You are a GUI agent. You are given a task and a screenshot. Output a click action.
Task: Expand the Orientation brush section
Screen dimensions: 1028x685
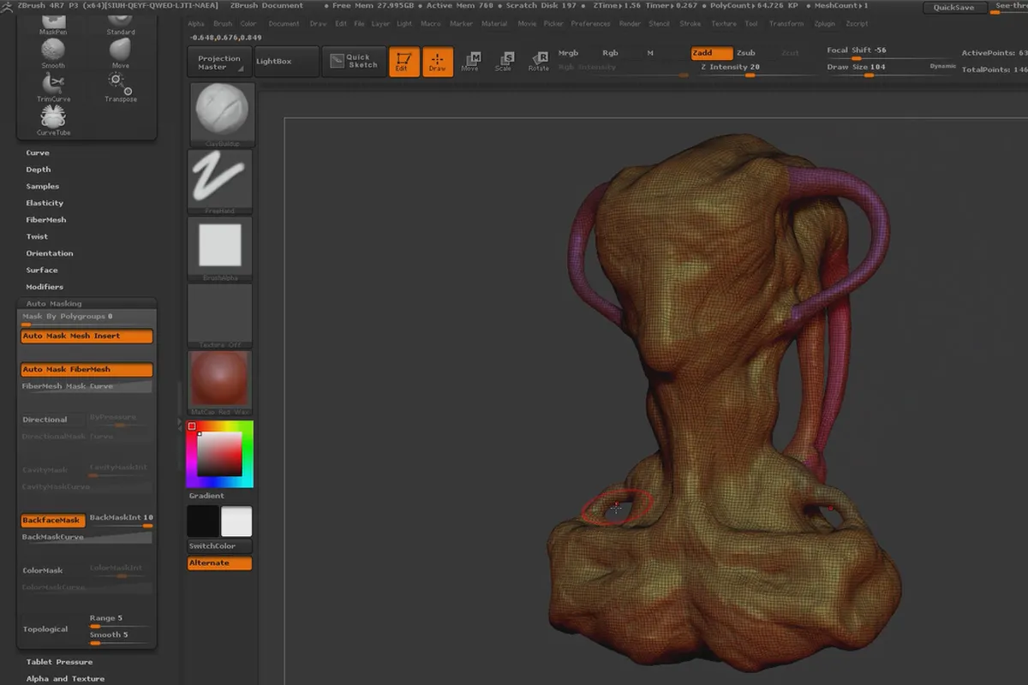(50, 253)
